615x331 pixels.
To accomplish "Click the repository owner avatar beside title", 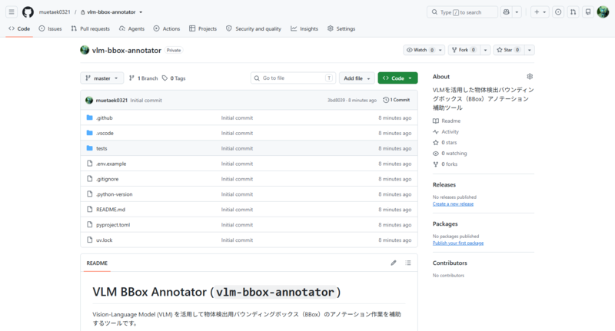I will [85, 50].
